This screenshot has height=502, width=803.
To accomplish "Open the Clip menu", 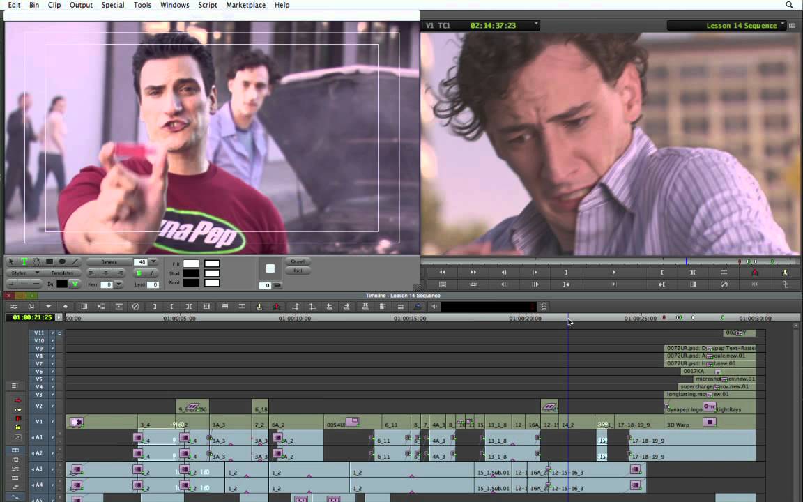I will click(x=54, y=5).
